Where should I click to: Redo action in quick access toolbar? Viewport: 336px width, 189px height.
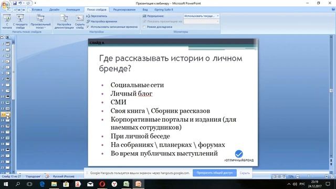(28, 3)
